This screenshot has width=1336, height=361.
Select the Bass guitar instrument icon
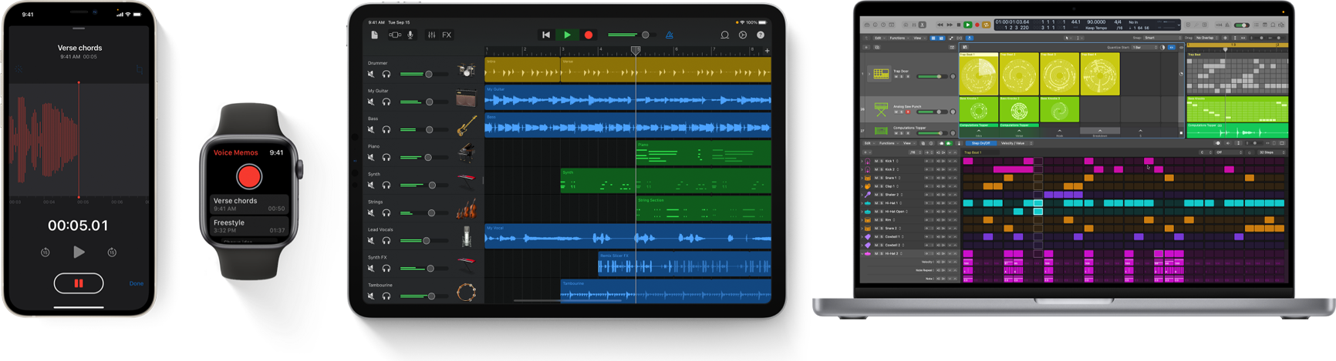[466, 126]
